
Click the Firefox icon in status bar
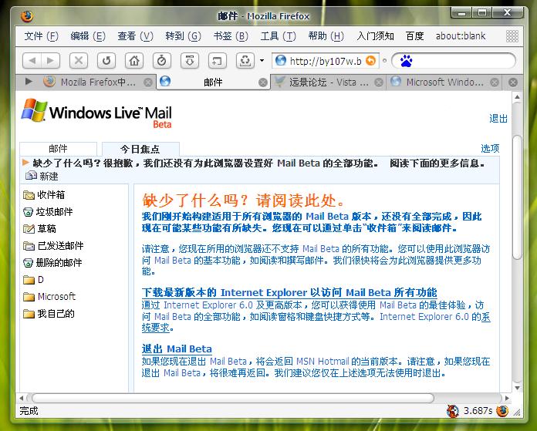coord(502,411)
